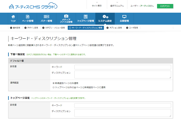Click the bullet icon beside カテゴリ・メニュー設定

43,28
